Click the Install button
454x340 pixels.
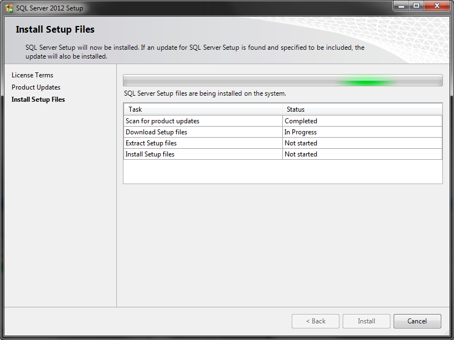click(x=366, y=321)
